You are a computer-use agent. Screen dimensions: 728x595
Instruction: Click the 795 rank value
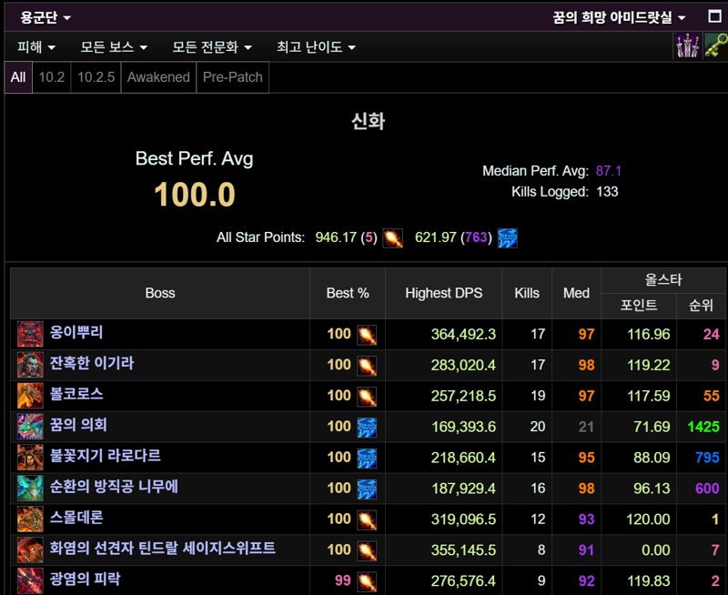pos(707,458)
